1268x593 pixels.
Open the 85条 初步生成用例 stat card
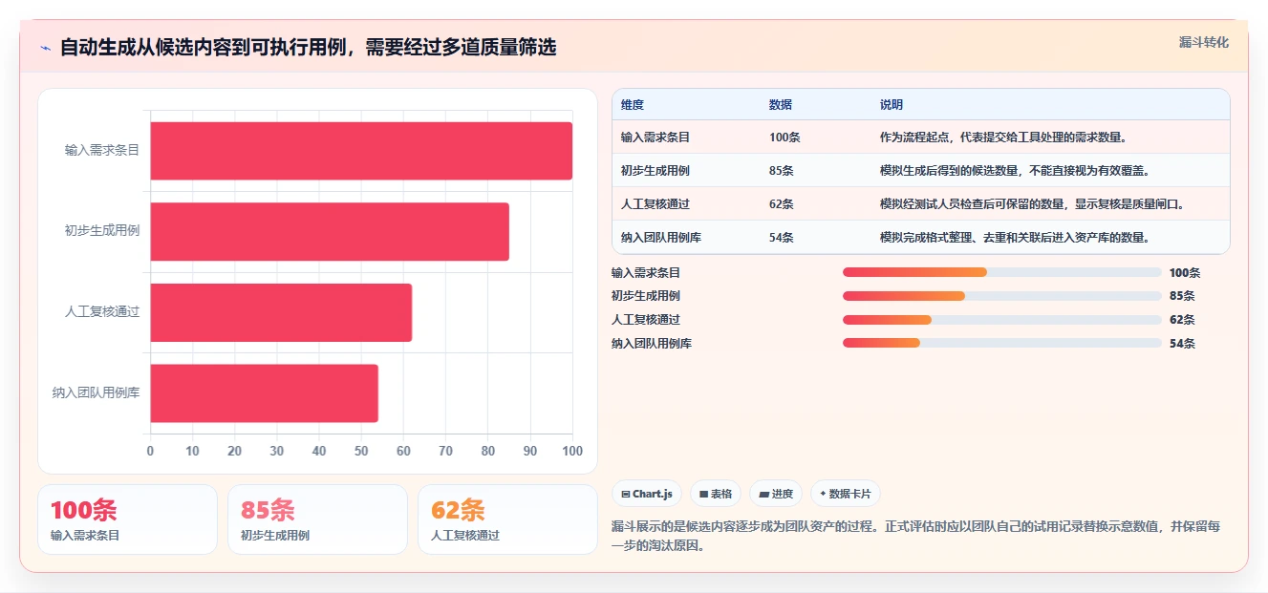click(317, 519)
